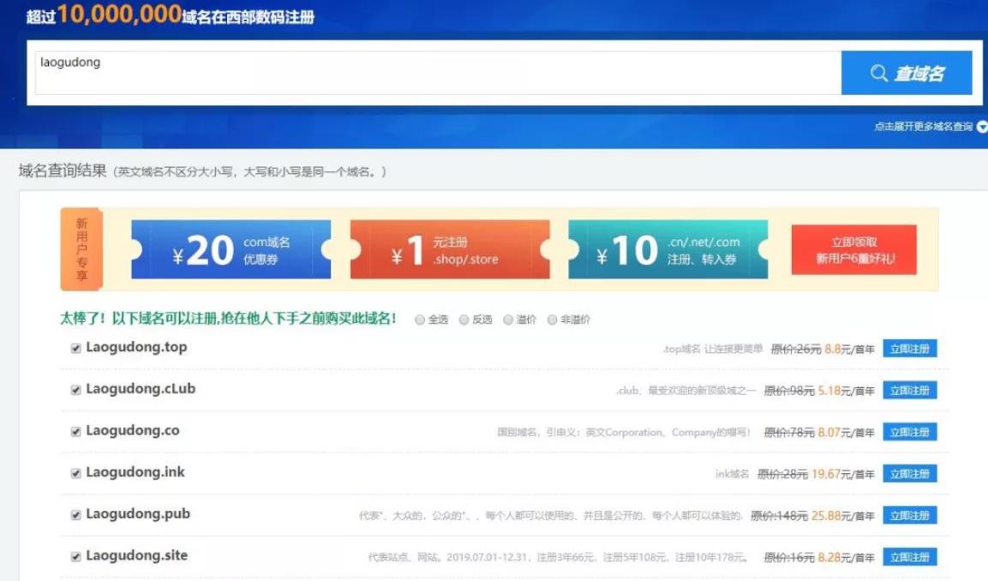The image size is (988, 581).
Task: Pick the 非溢价 radio option
Action: click(553, 320)
